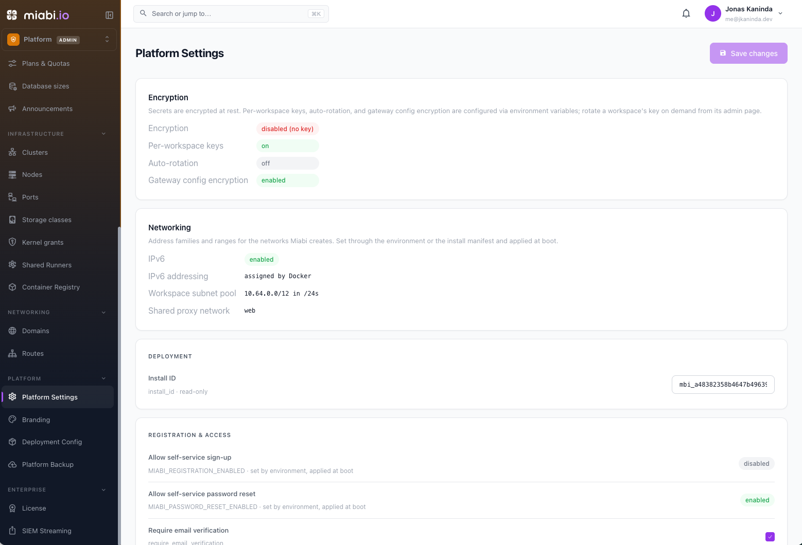The image size is (802, 545).
Task: Open the Jonas Kaninda account menu
Action: coord(744,14)
